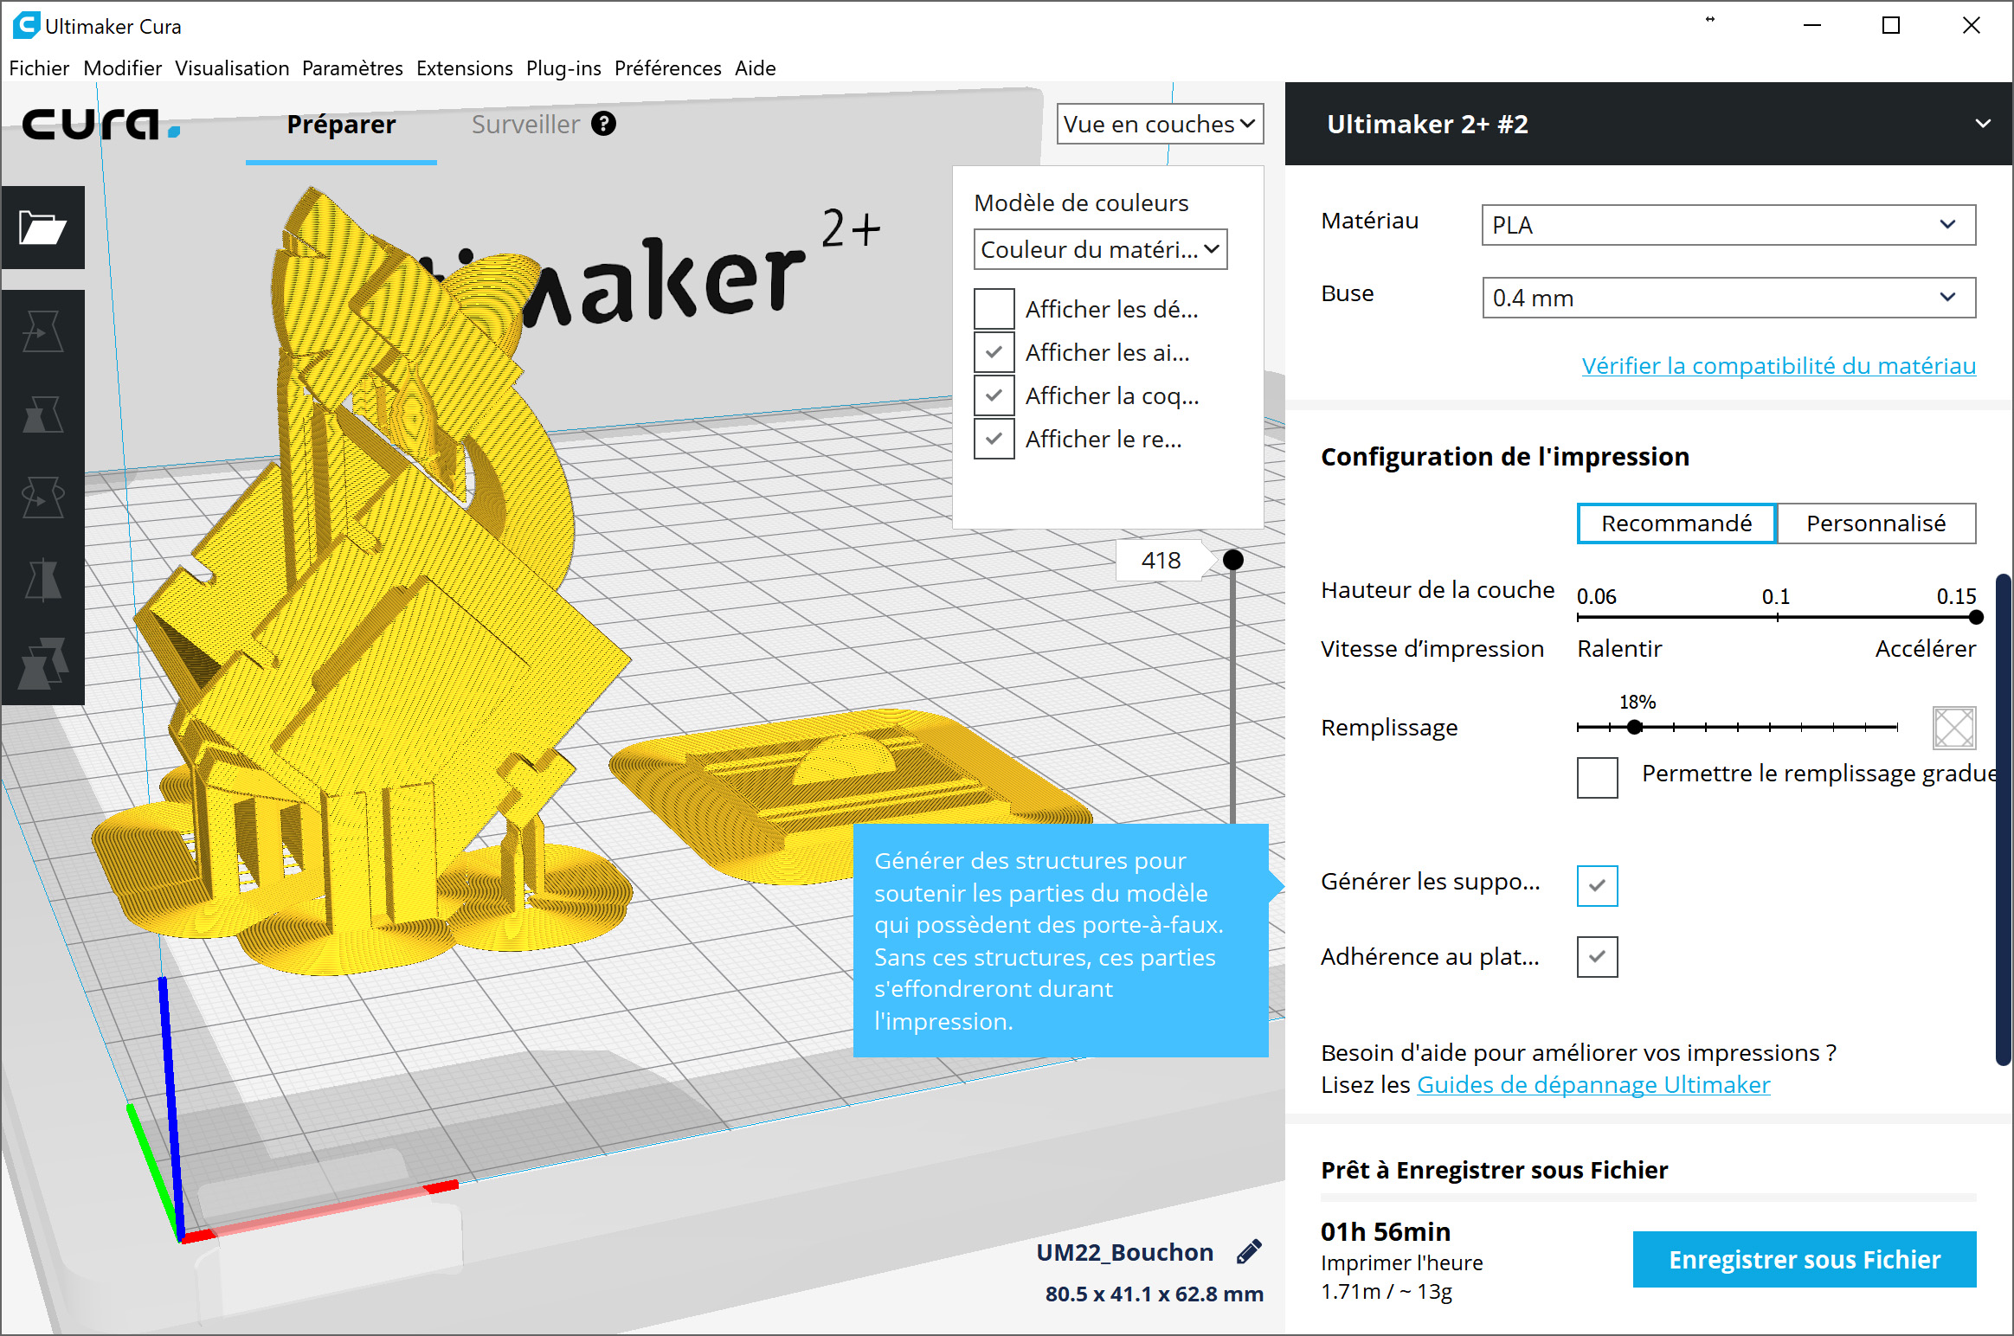Image resolution: width=2014 pixels, height=1336 pixels.
Task: Click the right panel vertical scrollbar
Action: [x=2002, y=819]
